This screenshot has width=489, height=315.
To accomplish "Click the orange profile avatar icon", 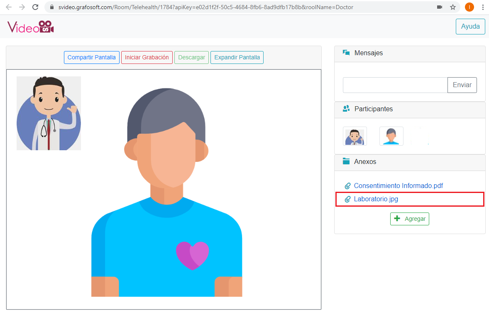I will (469, 7).
